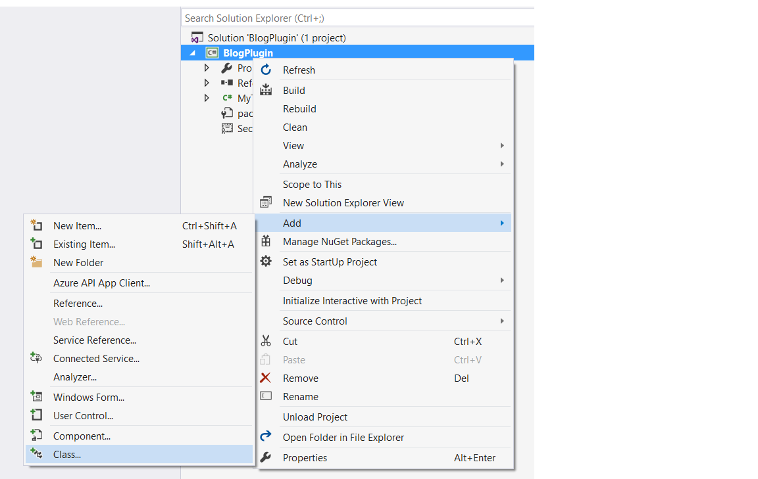758x479 pixels.
Task: Click the Search Solution Explorer field
Action: (x=355, y=18)
